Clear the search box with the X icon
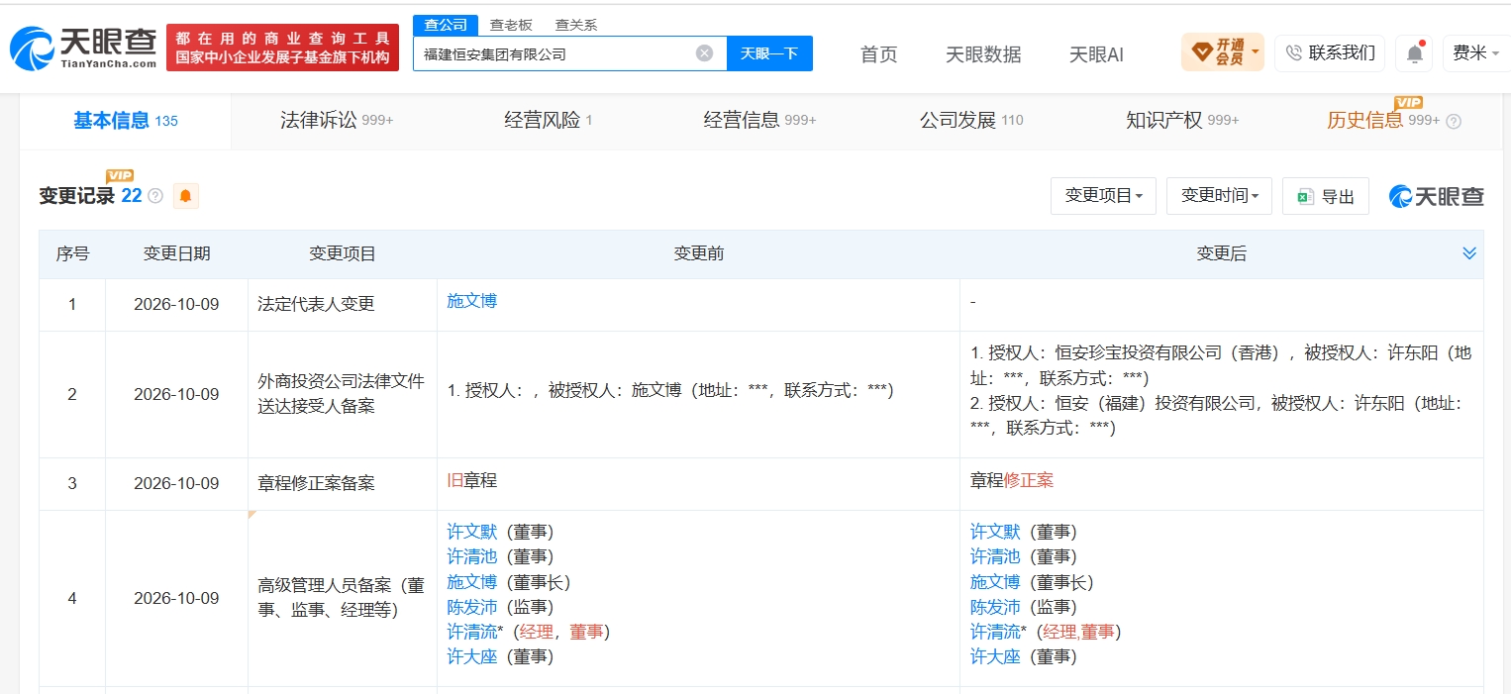 coord(704,53)
